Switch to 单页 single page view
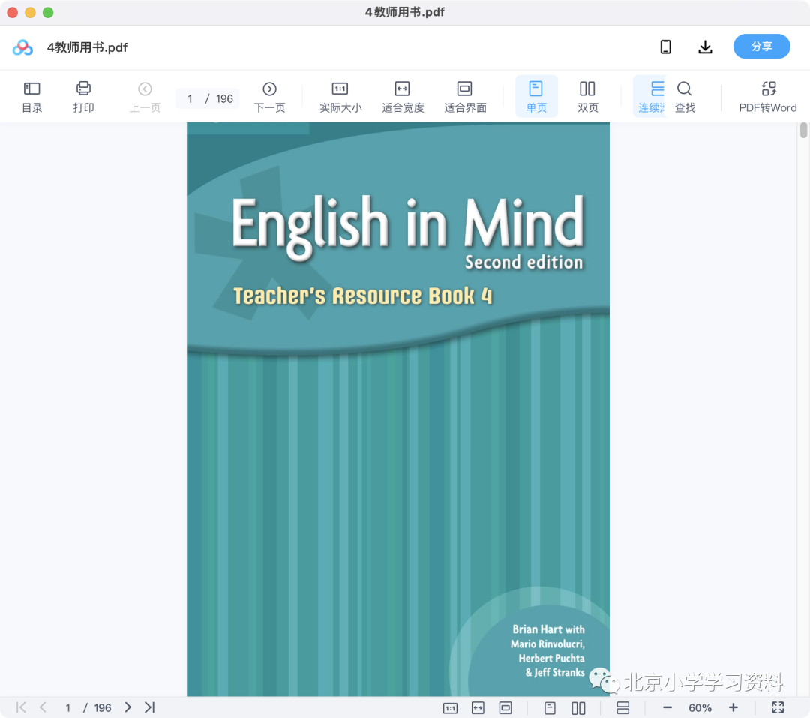This screenshot has width=810, height=718. pyautogui.click(x=536, y=97)
